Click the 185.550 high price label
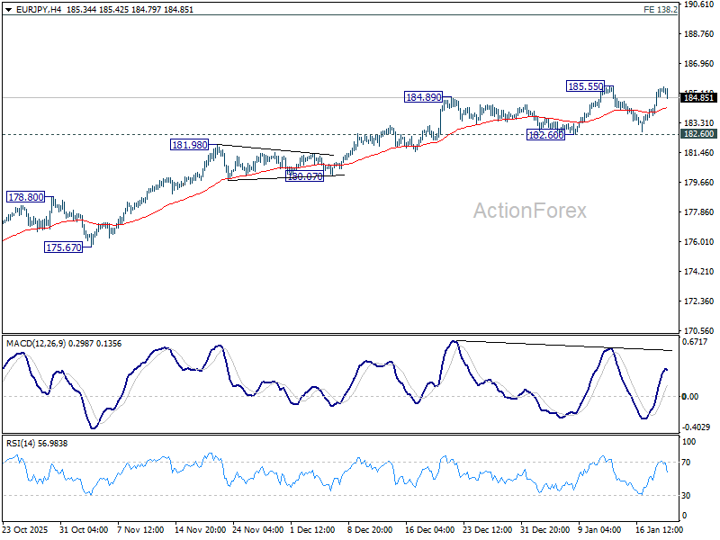The width and height of the screenshot is (720, 540). pyautogui.click(x=585, y=86)
